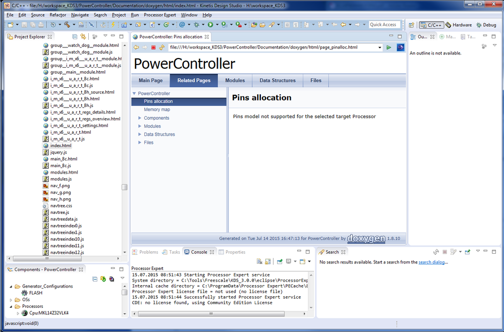Click the doxygen logo link
This screenshot has width=504, height=332.
point(366,239)
